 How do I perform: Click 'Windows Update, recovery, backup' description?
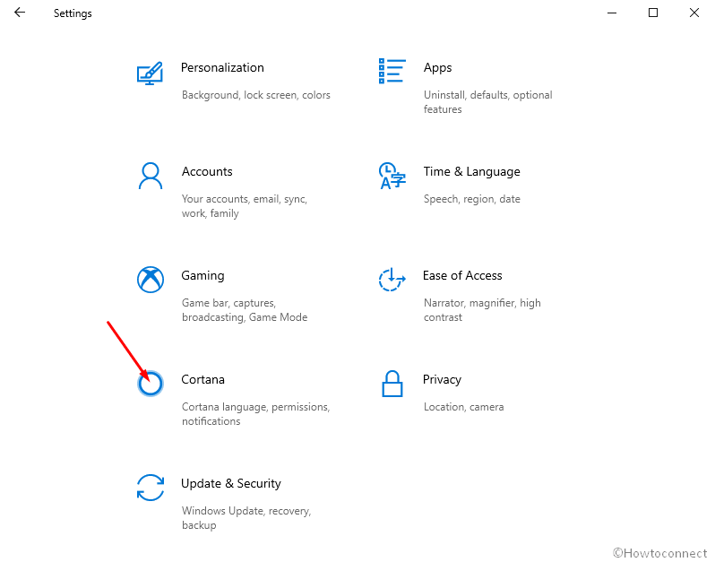point(246,518)
